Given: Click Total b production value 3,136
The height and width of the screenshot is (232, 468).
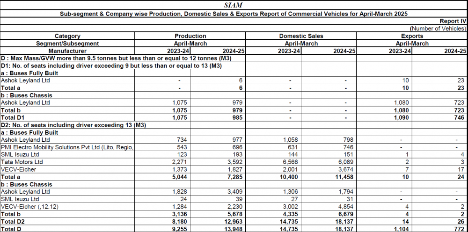Looking at the screenshot, I should pyautogui.click(x=180, y=214).
